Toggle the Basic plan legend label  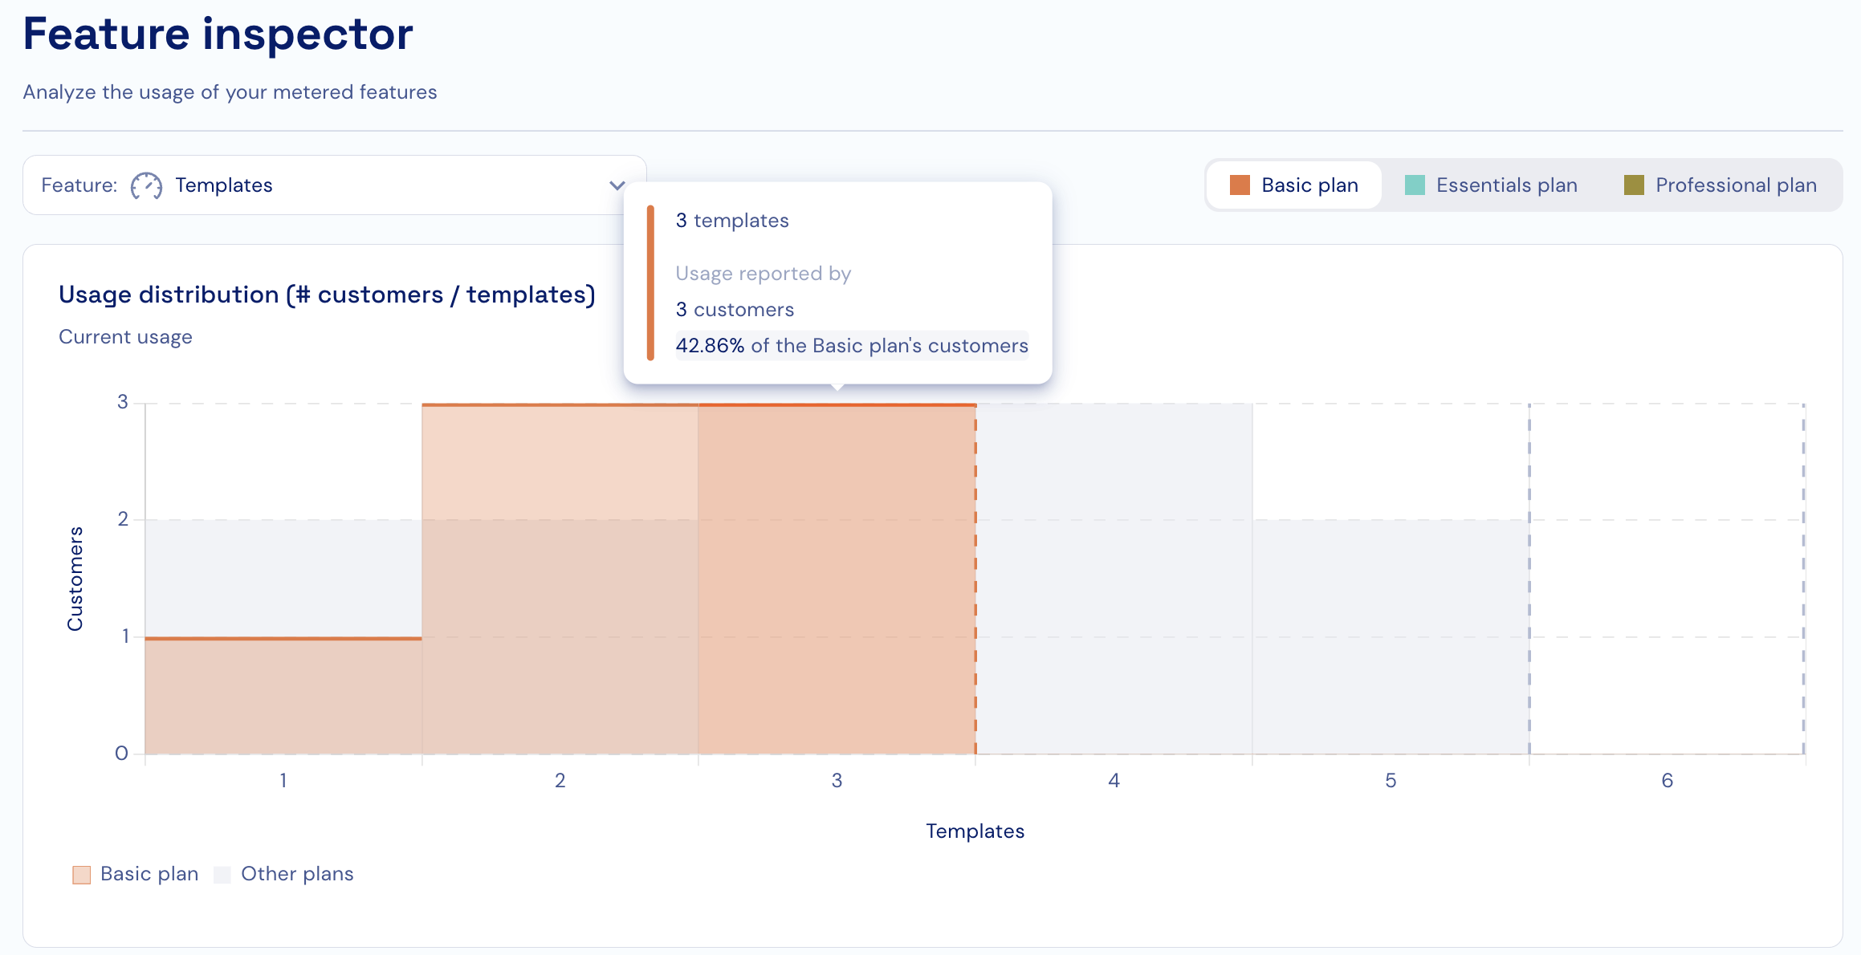149,874
